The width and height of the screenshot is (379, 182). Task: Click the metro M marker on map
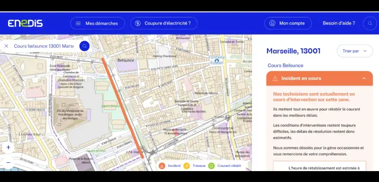click(x=227, y=118)
